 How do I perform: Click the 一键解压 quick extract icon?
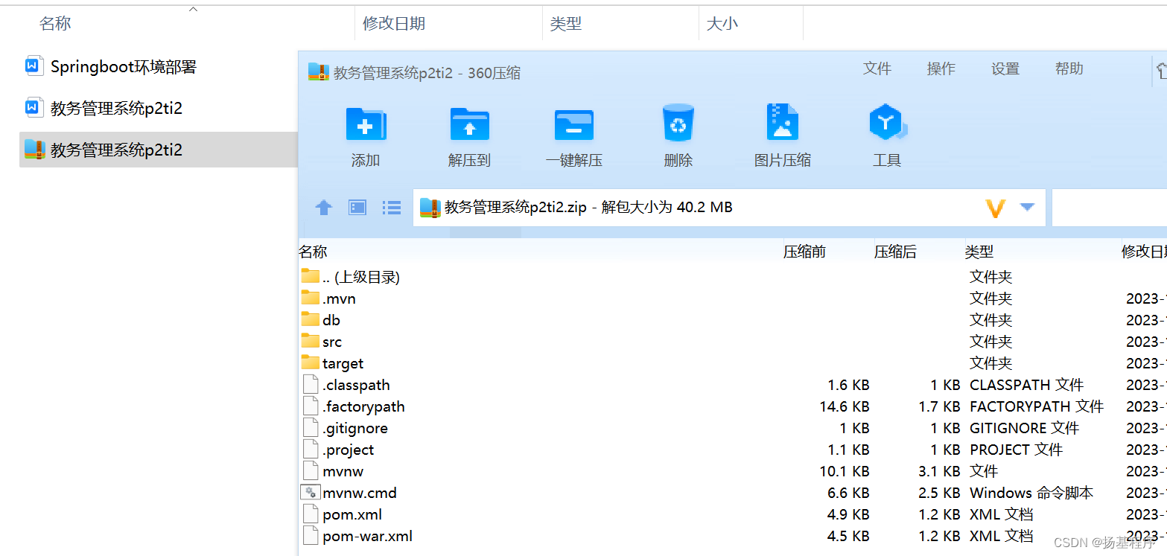click(x=573, y=134)
